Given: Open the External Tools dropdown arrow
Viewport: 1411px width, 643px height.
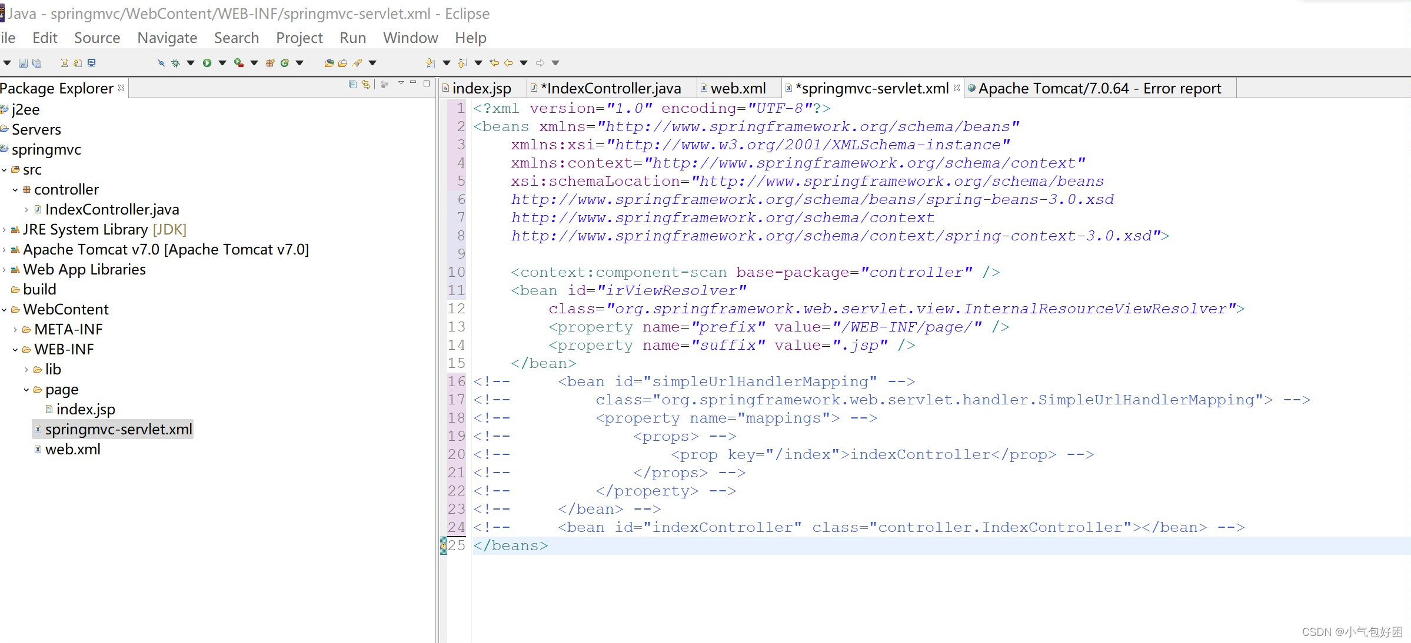Looking at the screenshot, I should (254, 63).
